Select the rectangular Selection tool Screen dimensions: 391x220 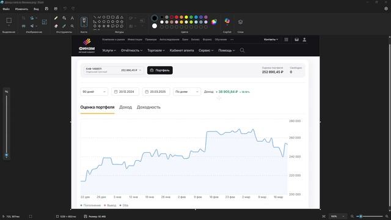tap(9, 20)
